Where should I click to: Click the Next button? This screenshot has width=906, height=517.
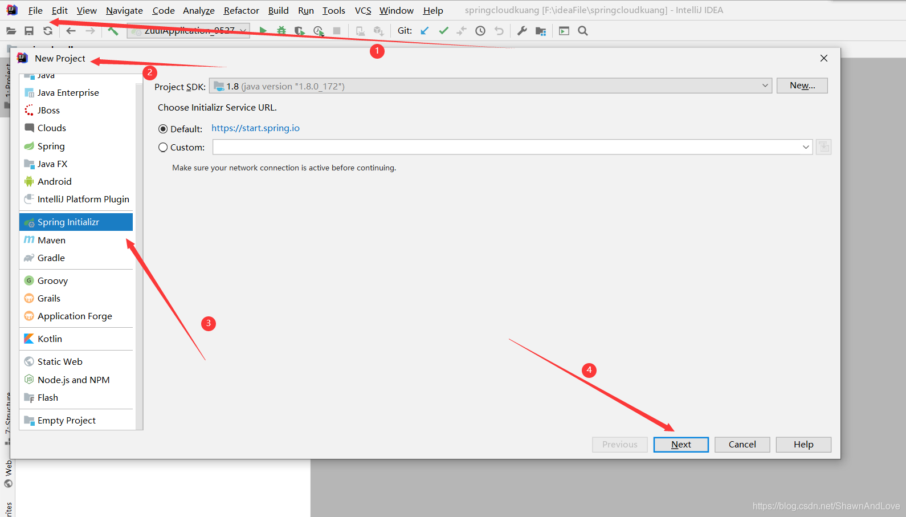point(681,445)
